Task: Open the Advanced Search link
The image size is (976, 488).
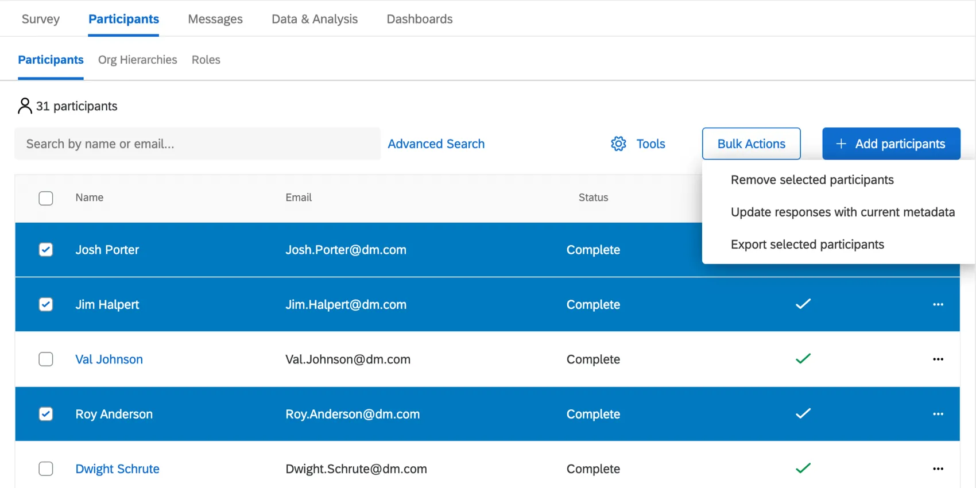Action: coord(436,144)
